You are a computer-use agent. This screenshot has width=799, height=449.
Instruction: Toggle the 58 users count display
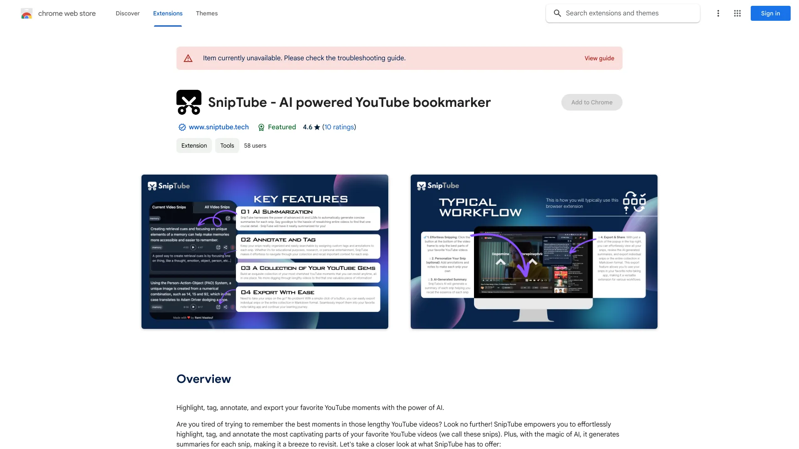pos(255,145)
